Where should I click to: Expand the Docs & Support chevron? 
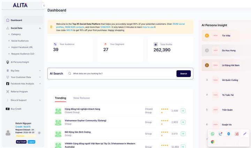(40, 100)
